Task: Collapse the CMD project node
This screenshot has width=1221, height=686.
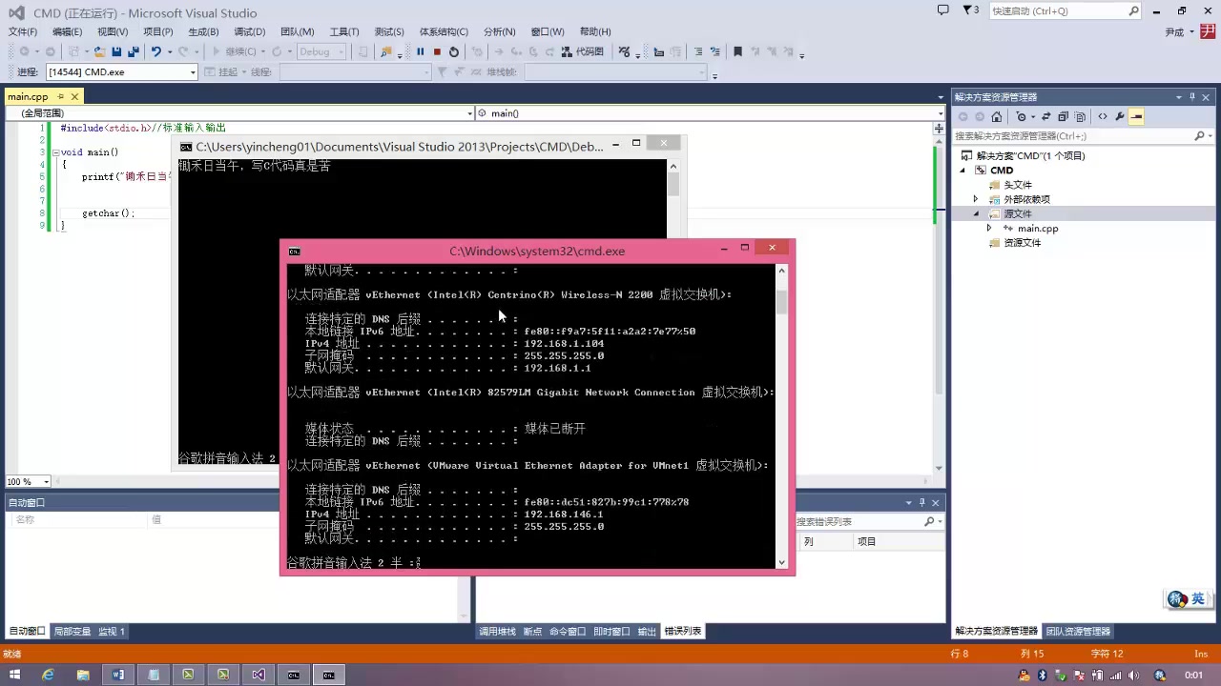Action: point(962,171)
